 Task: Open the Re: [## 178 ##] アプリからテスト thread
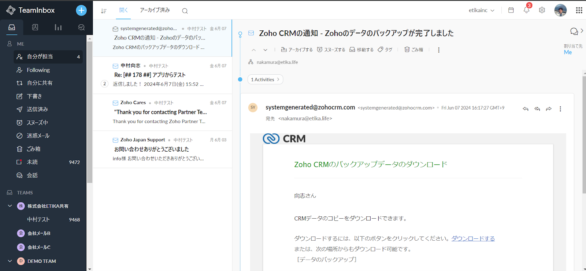[x=163, y=75]
